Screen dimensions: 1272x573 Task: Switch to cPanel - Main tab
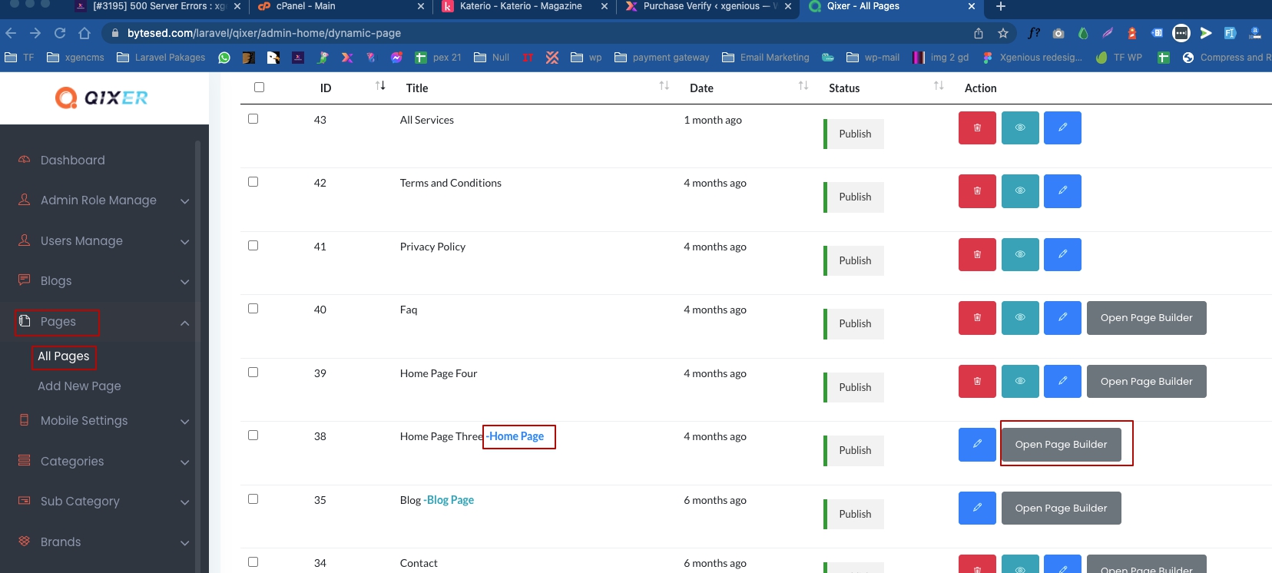[x=340, y=7]
